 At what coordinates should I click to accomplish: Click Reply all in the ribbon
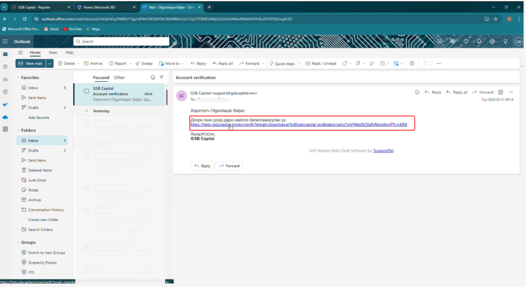[223, 63]
